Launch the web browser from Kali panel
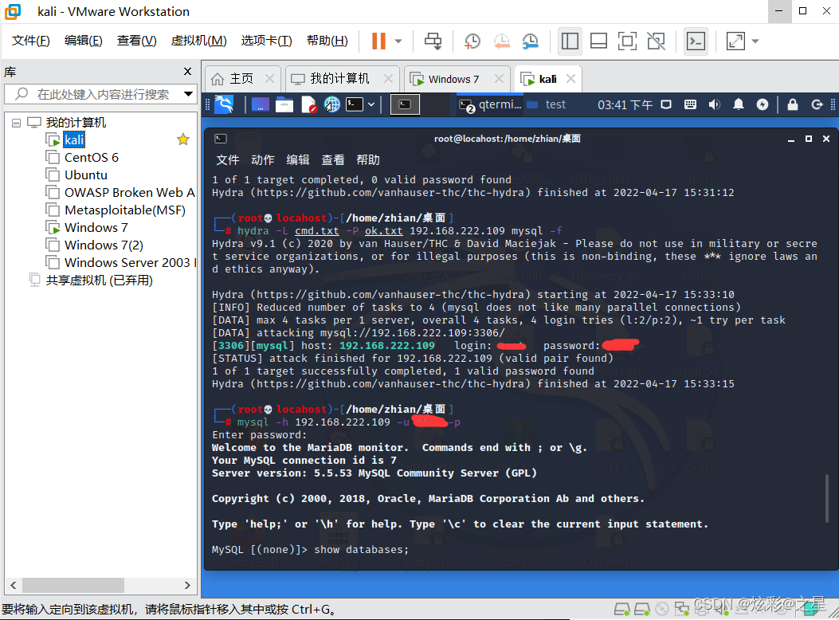 pos(331,104)
